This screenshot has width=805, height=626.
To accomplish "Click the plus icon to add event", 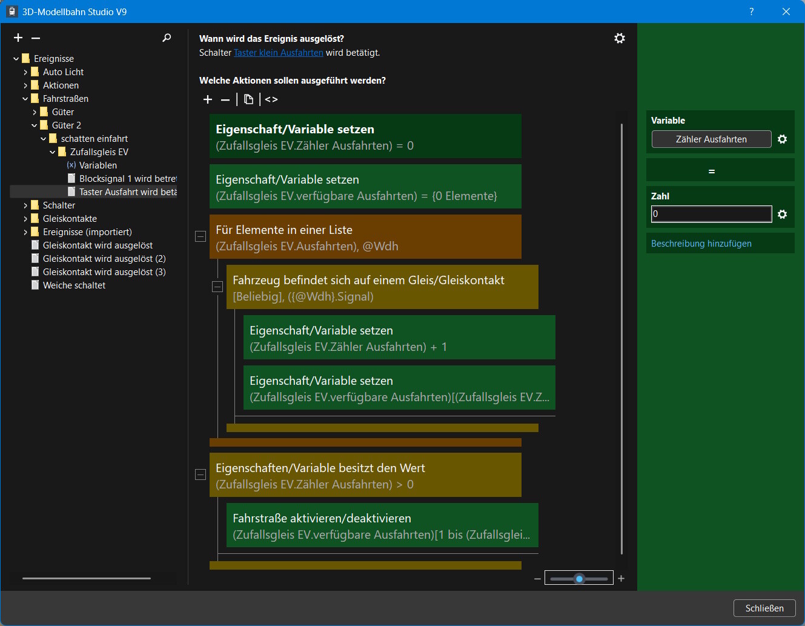I will [18, 38].
